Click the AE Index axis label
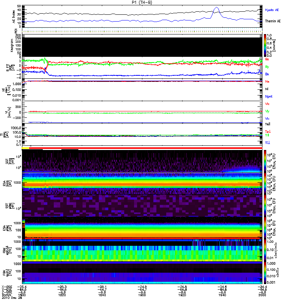This screenshot has width=284, height=303. [14, 17]
